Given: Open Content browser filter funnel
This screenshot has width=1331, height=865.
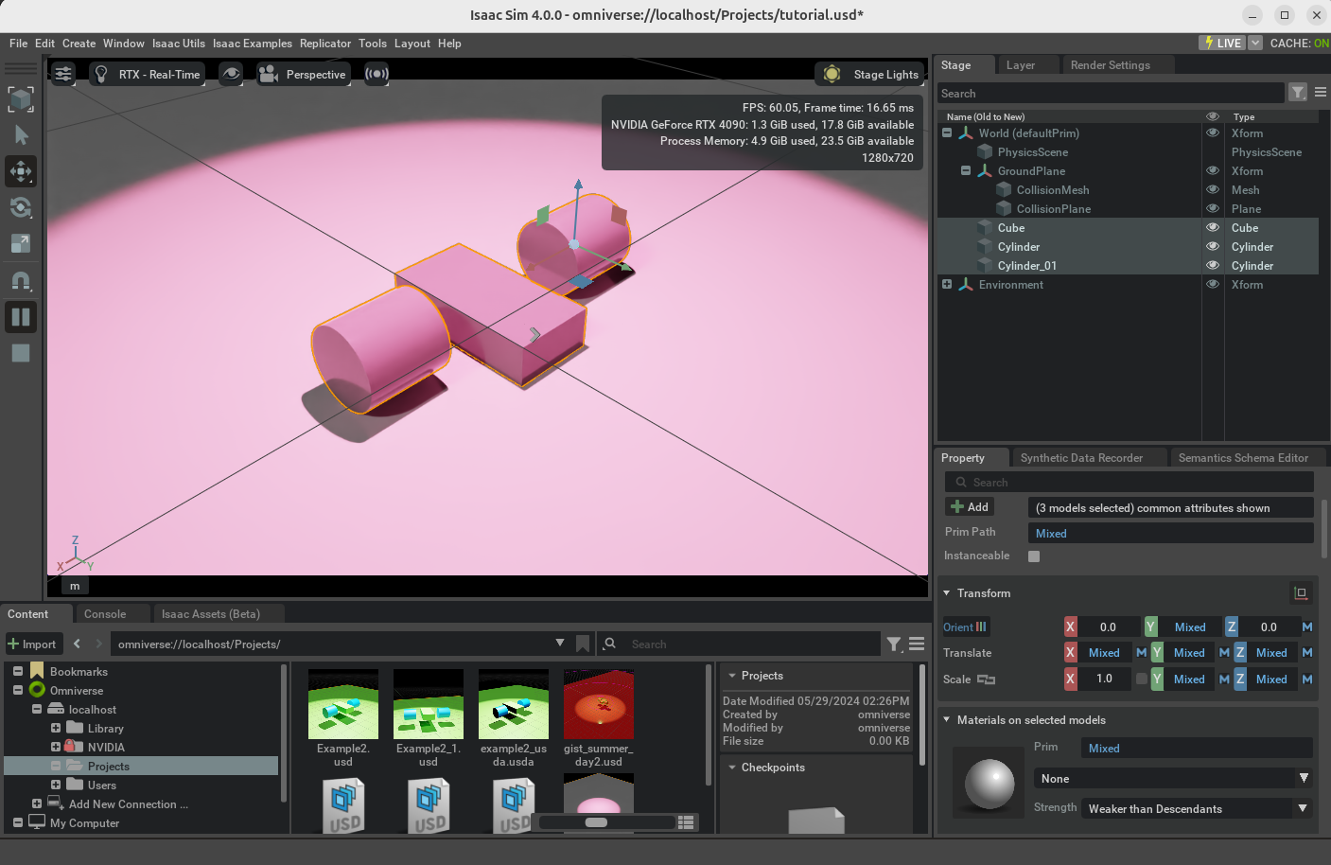Looking at the screenshot, I should coord(894,644).
